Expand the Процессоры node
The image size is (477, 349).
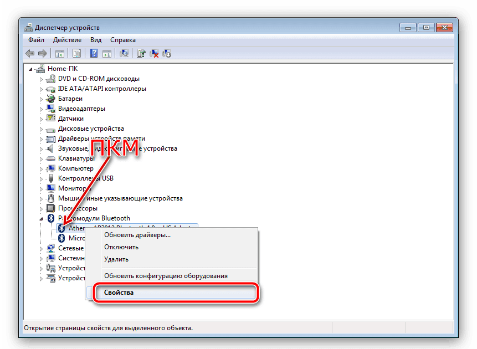coord(41,209)
